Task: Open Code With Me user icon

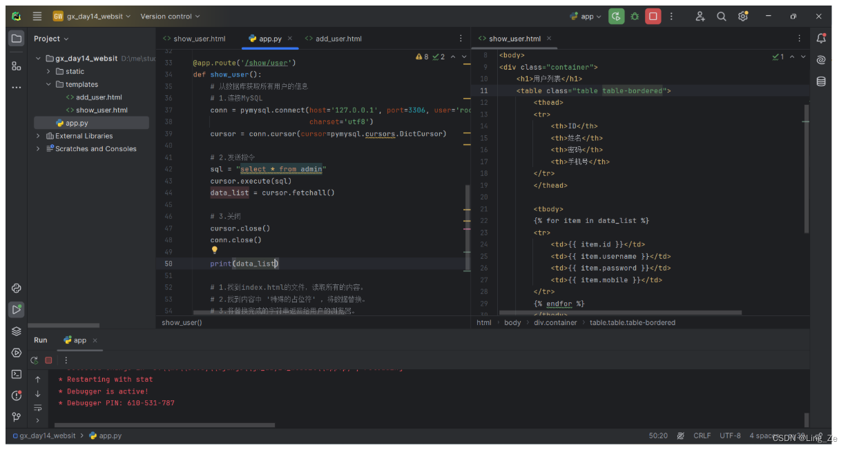Action: point(700,16)
